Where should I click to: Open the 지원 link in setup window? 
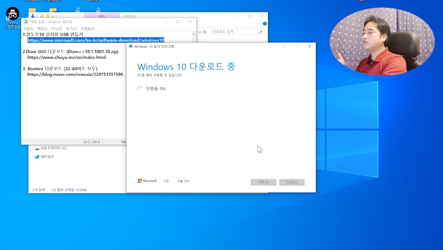(166, 181)
